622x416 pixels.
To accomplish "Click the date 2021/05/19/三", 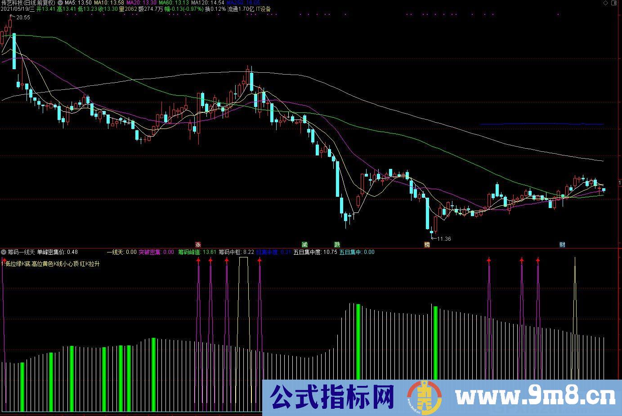I will tap(18, 9).
